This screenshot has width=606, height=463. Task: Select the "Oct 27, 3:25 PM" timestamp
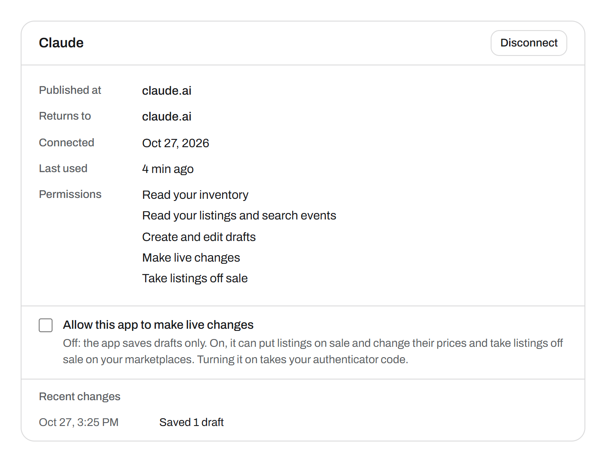[x=79, y=423]
